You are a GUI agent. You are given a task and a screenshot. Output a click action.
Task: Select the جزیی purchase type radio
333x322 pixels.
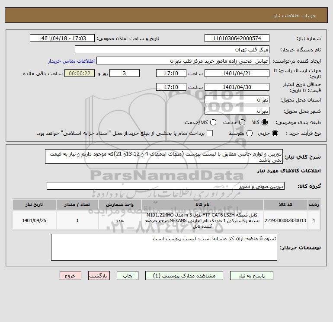click(275, 133)
